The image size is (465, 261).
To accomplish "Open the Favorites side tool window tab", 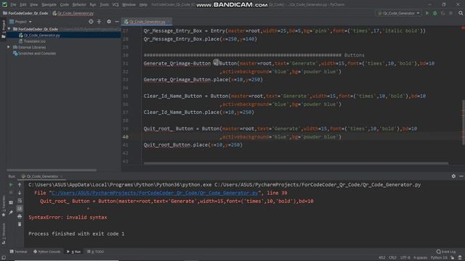I will [4, 206].
